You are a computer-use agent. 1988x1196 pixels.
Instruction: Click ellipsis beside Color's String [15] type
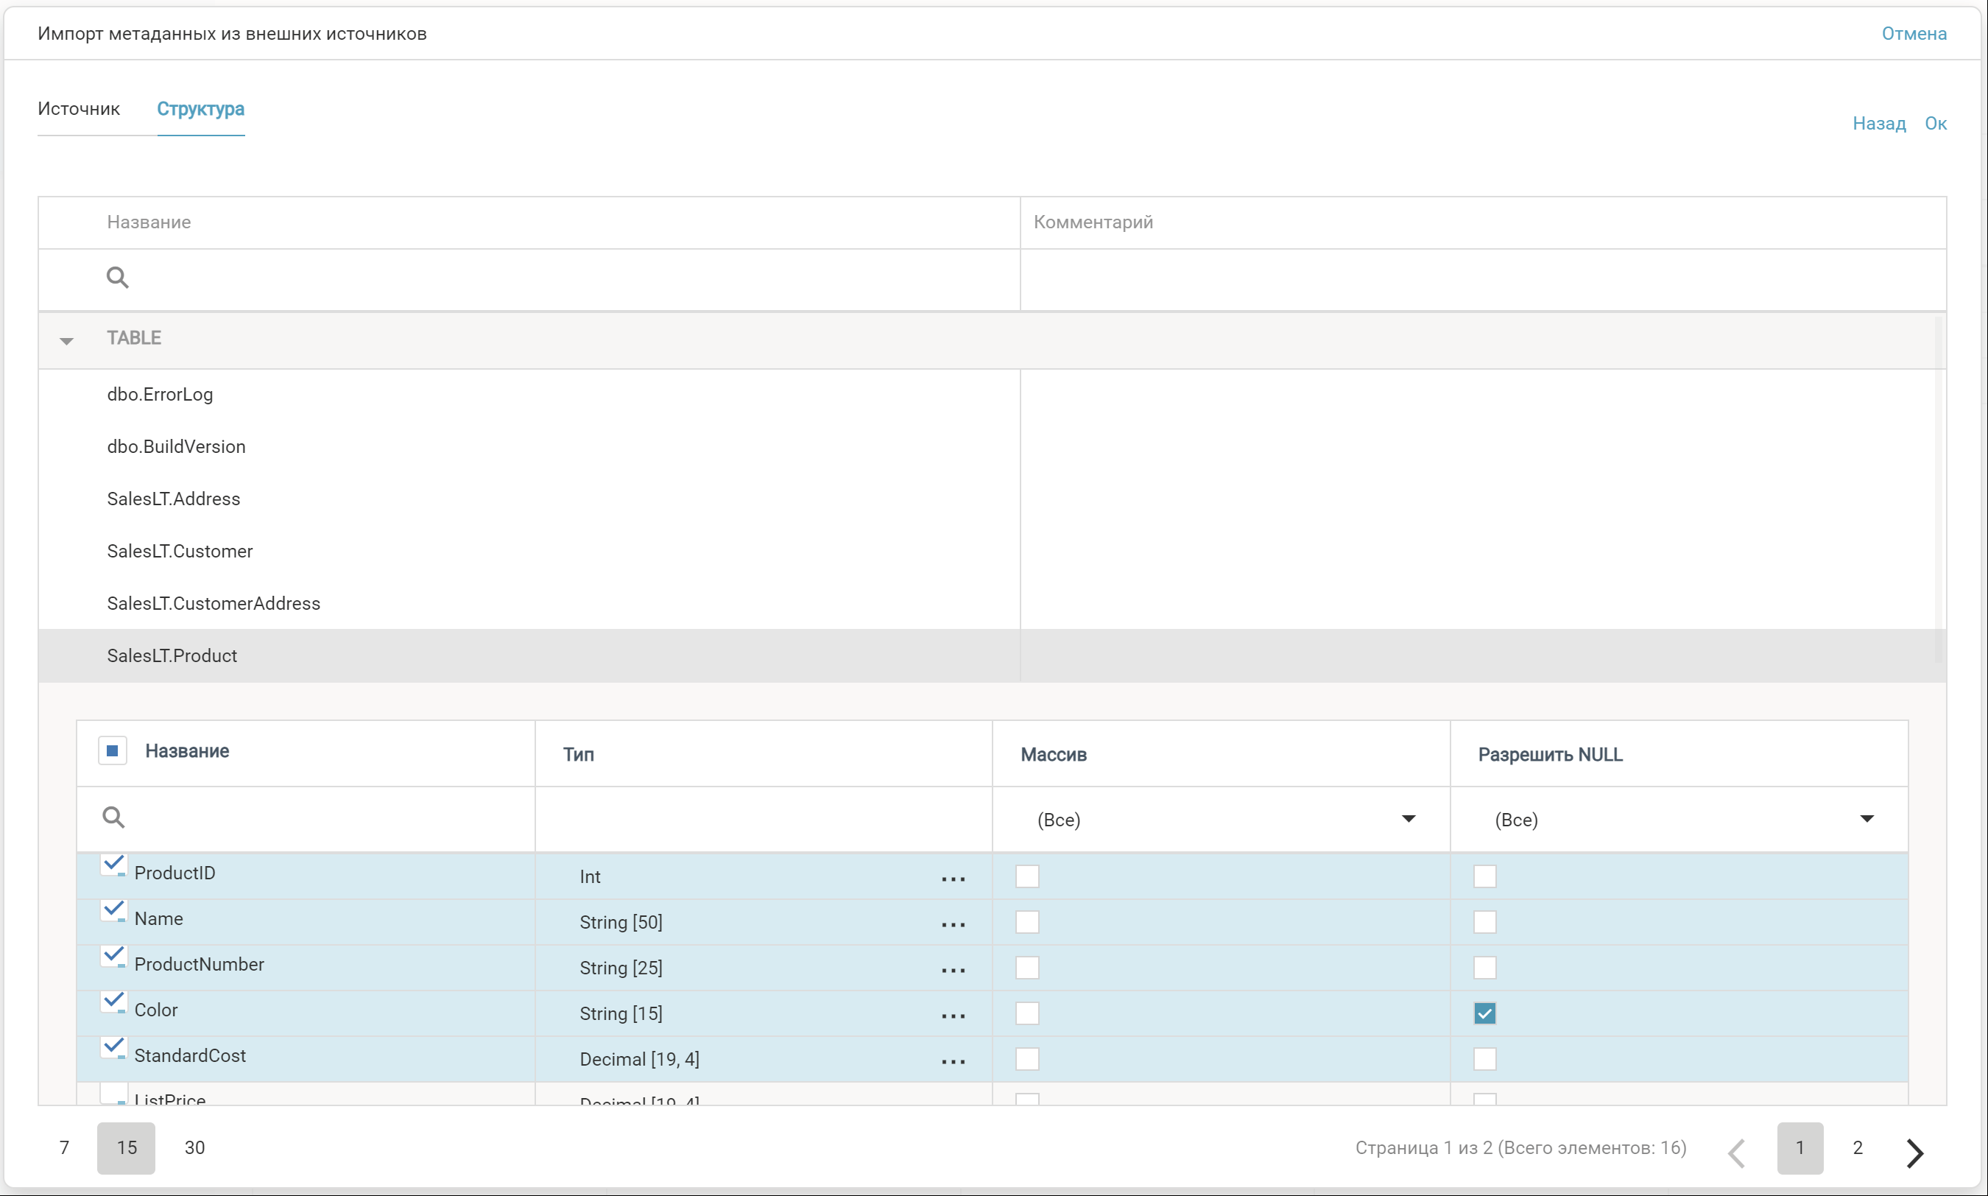pos(953,1016)
